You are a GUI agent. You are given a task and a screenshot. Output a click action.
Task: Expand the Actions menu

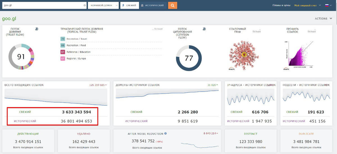coord(324,19)
